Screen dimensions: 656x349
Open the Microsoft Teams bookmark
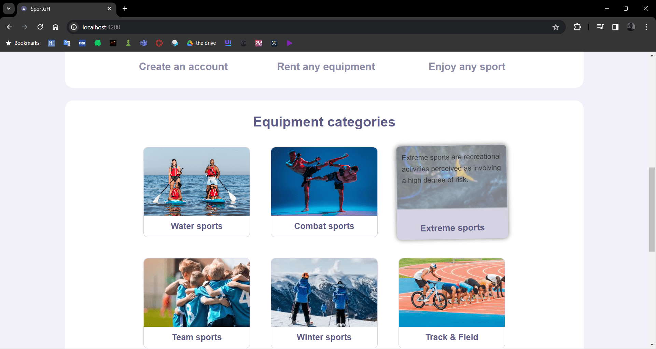click(x=144, y=43)
